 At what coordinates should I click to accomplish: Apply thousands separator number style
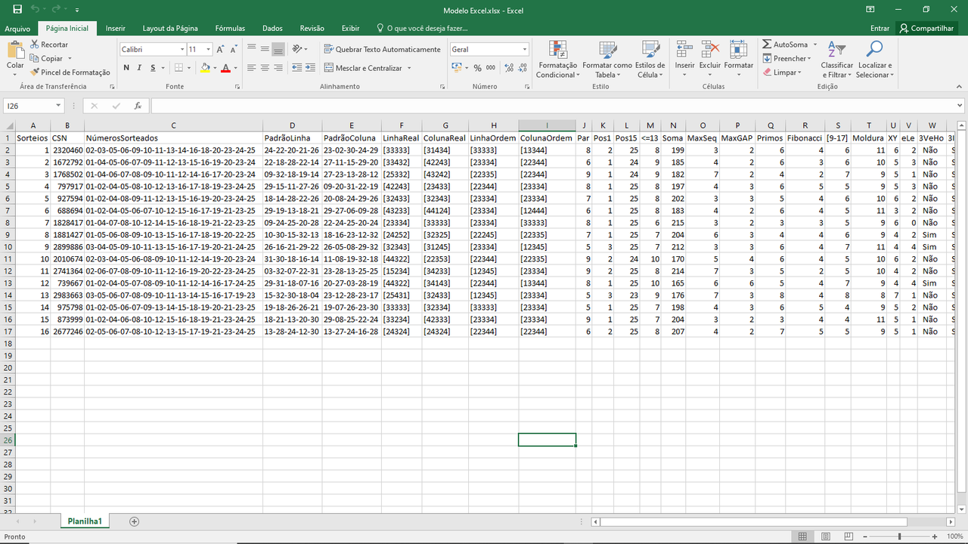[x=491, y=68]
